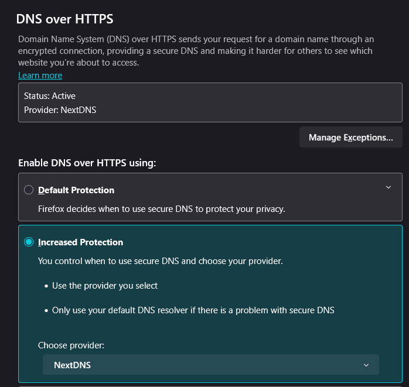This screenshot has width=409, height=387.
Task: Click the Choose provider label
Action: tap(71, 345)
